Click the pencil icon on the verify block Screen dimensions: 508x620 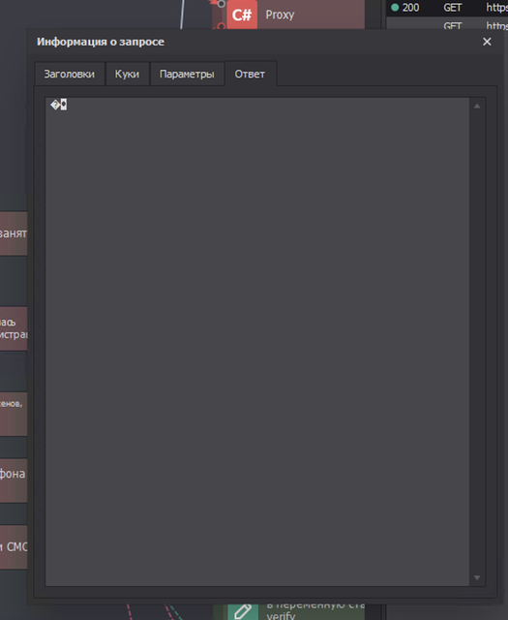pos(243,611)
